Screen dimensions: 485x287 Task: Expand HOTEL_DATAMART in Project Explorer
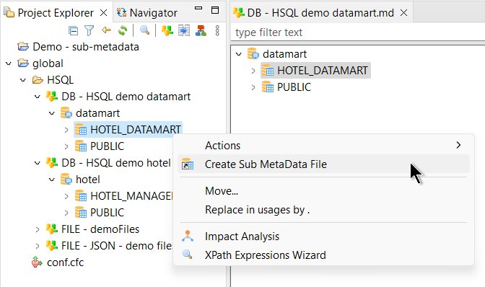click(x=66, y=130)
